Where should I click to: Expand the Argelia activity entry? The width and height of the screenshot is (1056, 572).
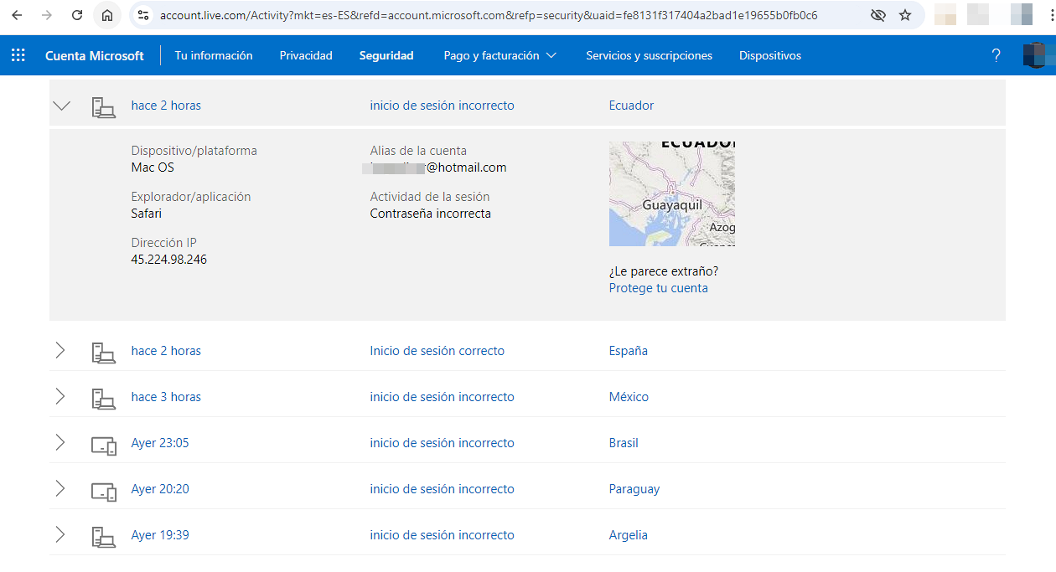60,535
